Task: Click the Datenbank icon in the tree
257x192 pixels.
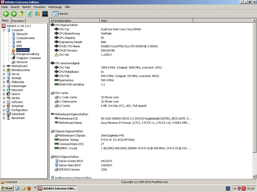Action: pyautogui.click(x=9, y=114)
